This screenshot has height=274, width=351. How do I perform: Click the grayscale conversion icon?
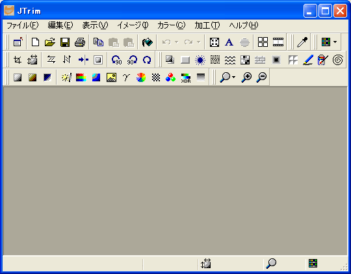point(18,77)
